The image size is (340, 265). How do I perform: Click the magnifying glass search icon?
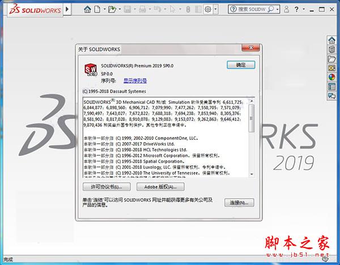pos(271,9)
